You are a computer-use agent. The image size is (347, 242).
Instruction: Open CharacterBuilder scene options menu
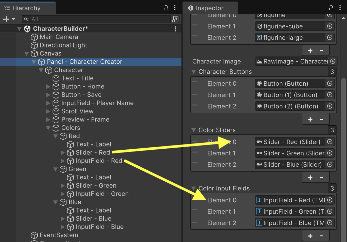(175, 29)
